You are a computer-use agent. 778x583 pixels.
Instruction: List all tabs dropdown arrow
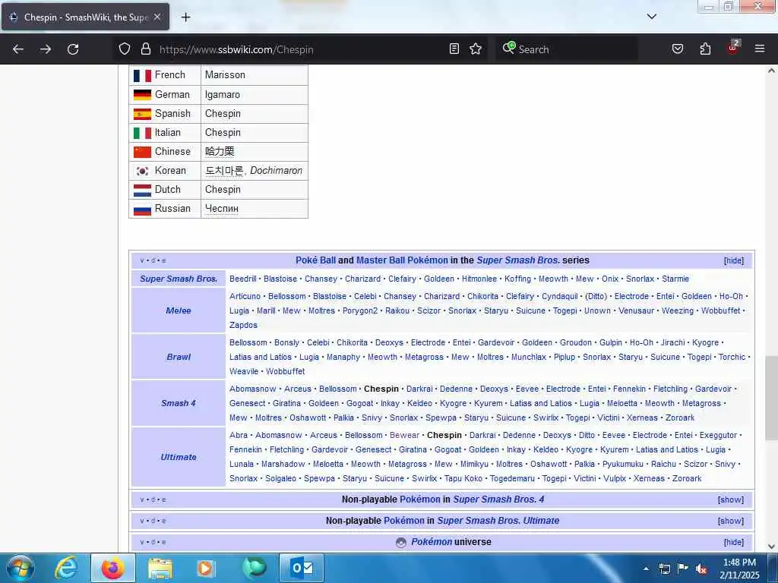pyautogui.click(x=651, y=17)
